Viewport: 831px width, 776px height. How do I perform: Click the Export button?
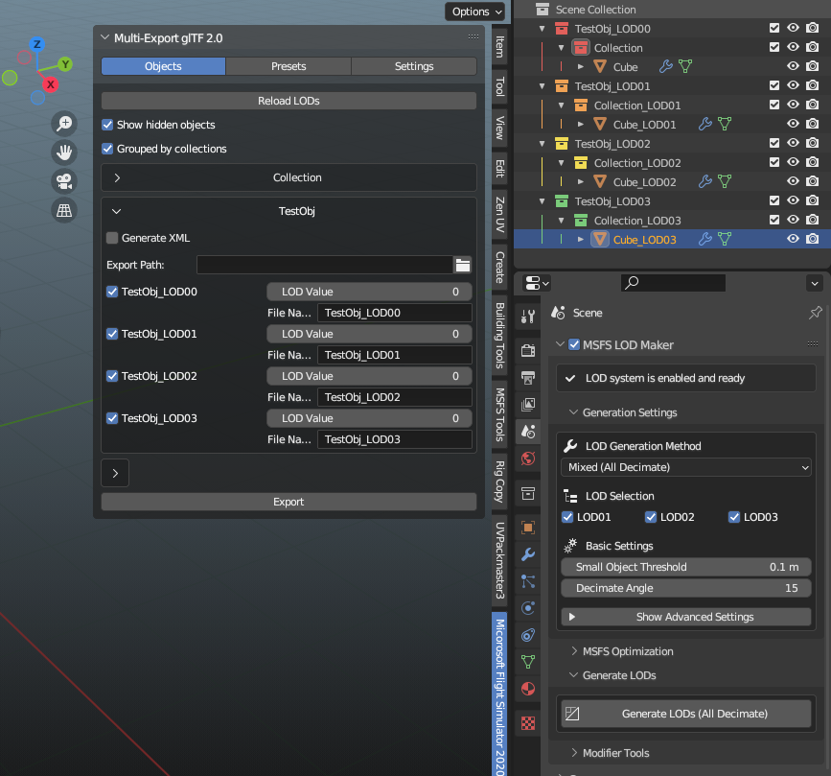pyautogui.click(x=288, y=501)
